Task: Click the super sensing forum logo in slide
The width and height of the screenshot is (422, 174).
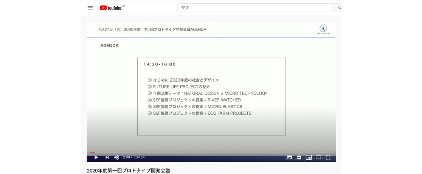Action: [323, 29]
